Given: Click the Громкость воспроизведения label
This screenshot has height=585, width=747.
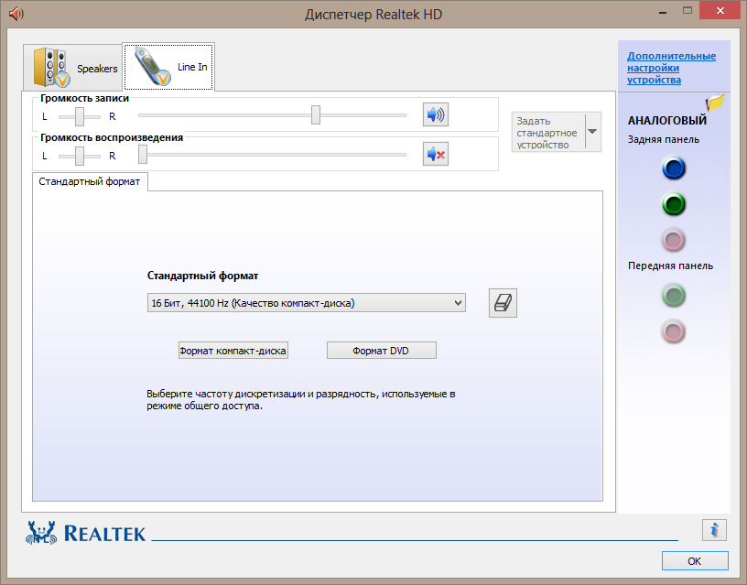Looking at the screenshot, I should coord(112,137).
